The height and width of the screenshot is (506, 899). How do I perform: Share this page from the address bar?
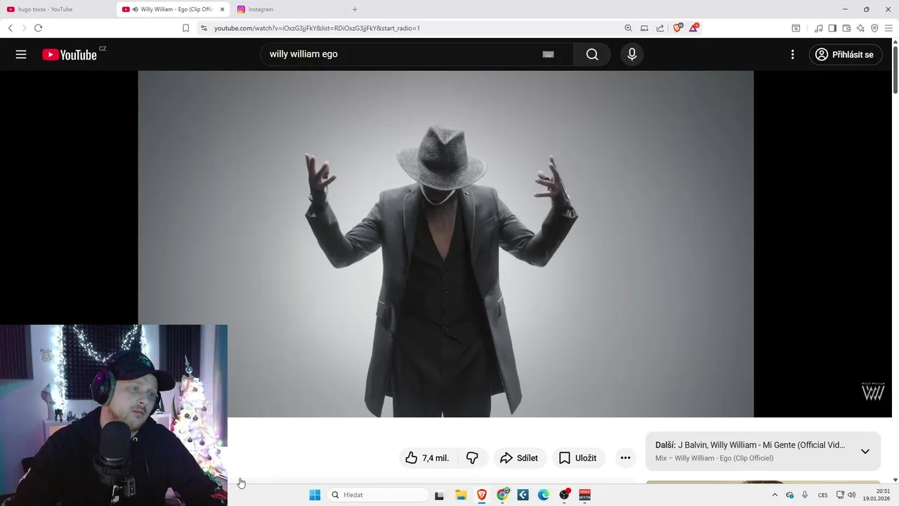(x=660, y=28)
